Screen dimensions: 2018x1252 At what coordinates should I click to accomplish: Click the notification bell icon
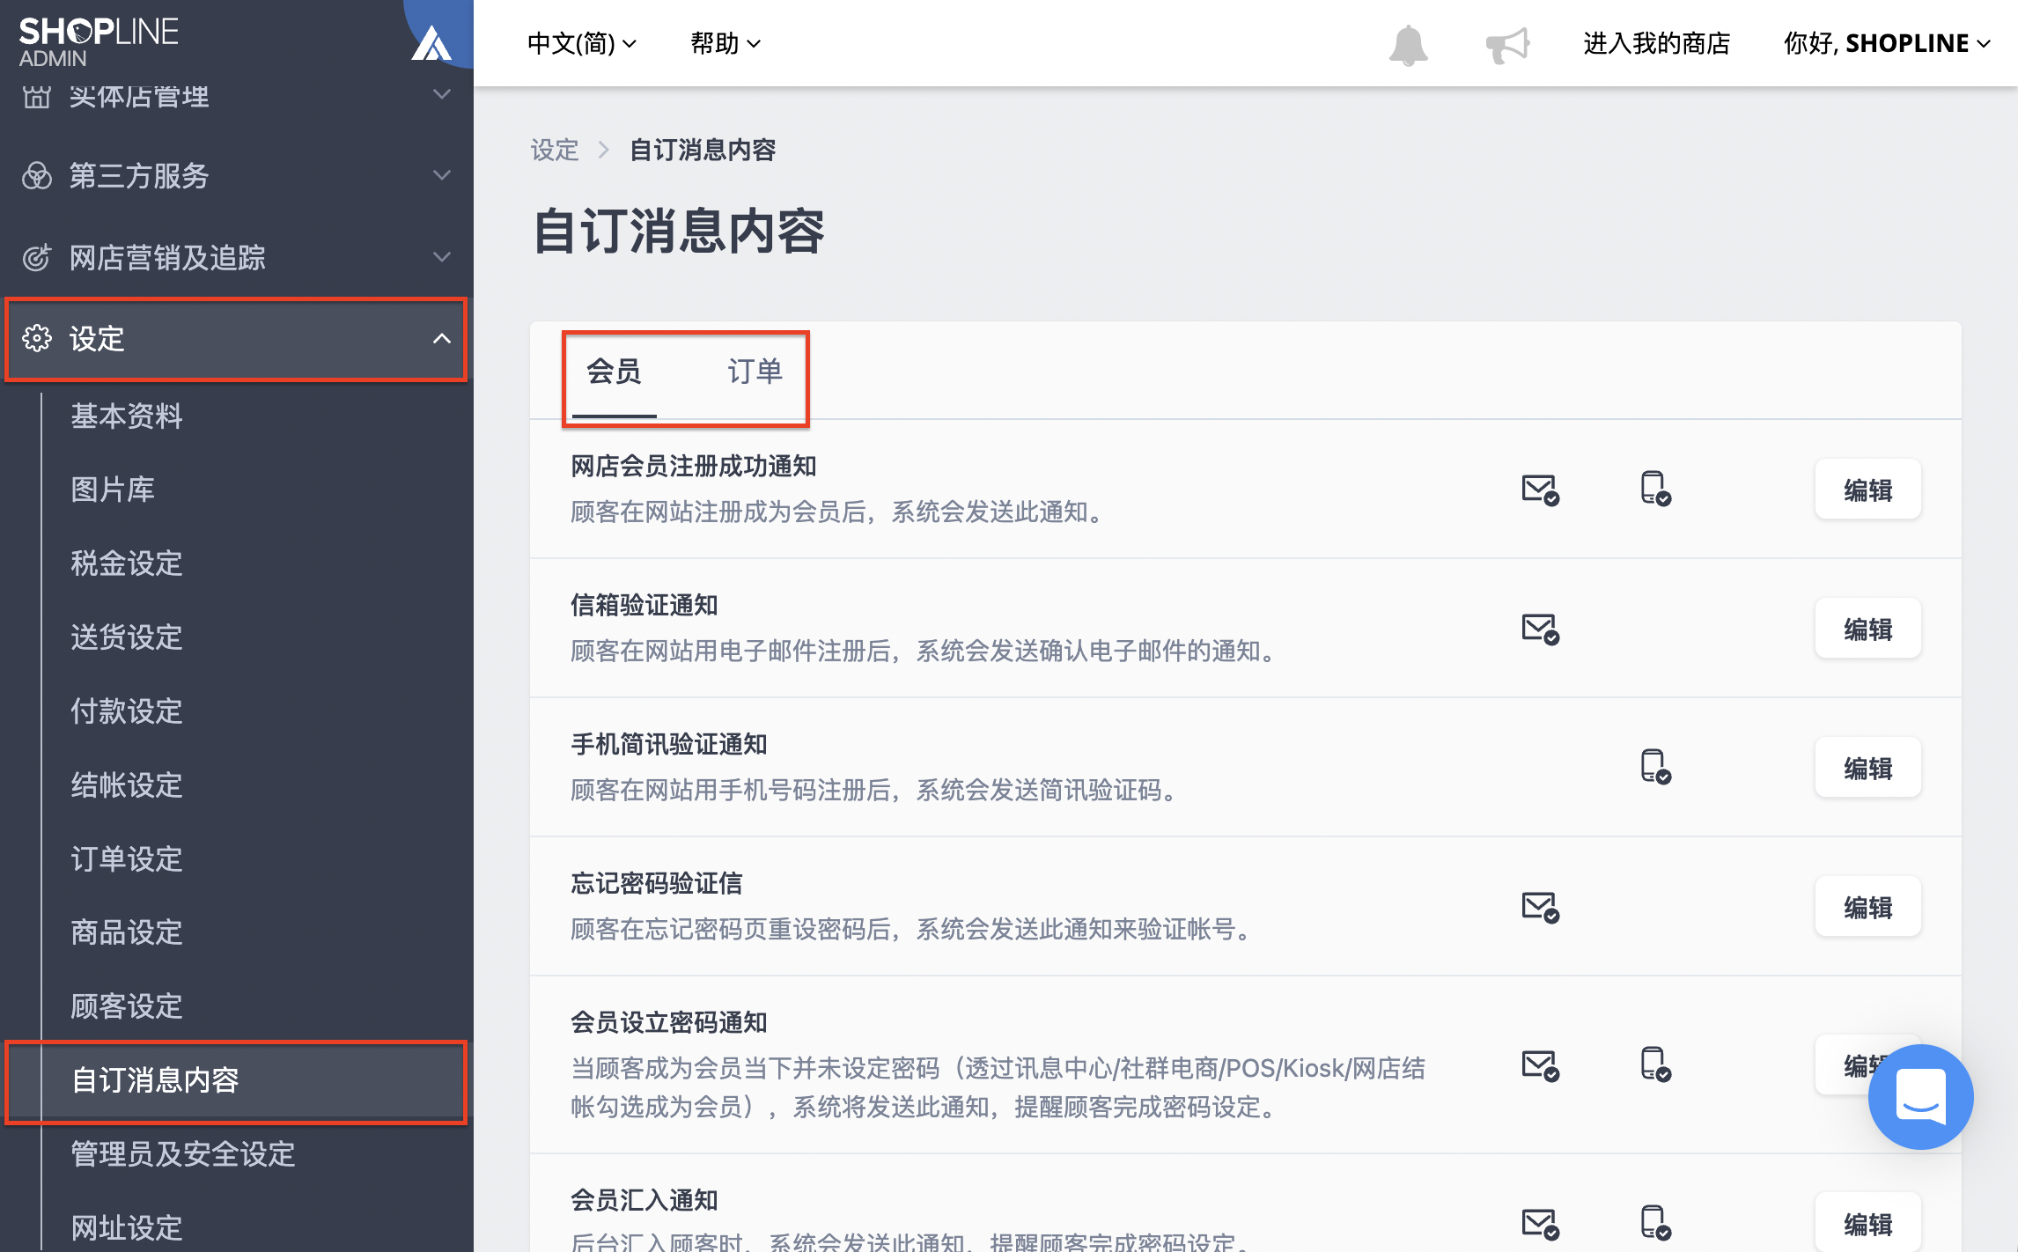1408,44
